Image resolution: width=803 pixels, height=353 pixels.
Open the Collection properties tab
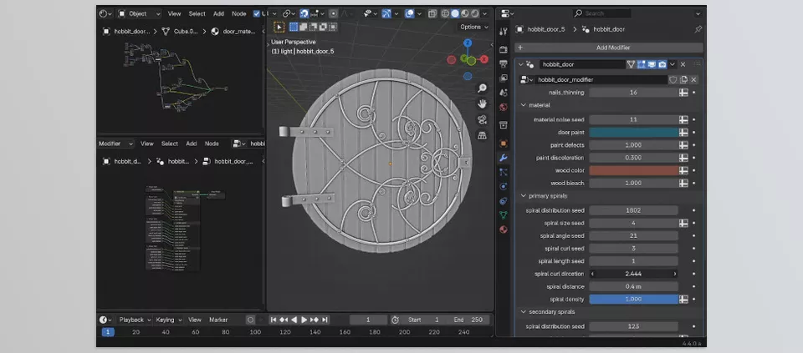coord(504,124)
